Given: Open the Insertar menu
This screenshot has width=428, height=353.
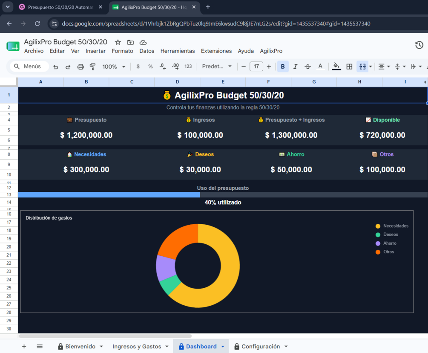Looking at the screenshot, I should tap(95, 51).
